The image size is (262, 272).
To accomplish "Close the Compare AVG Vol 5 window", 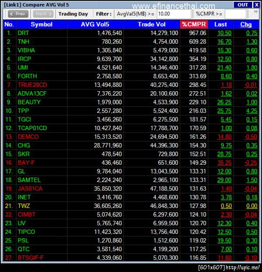I will click(x=256, y=5).
